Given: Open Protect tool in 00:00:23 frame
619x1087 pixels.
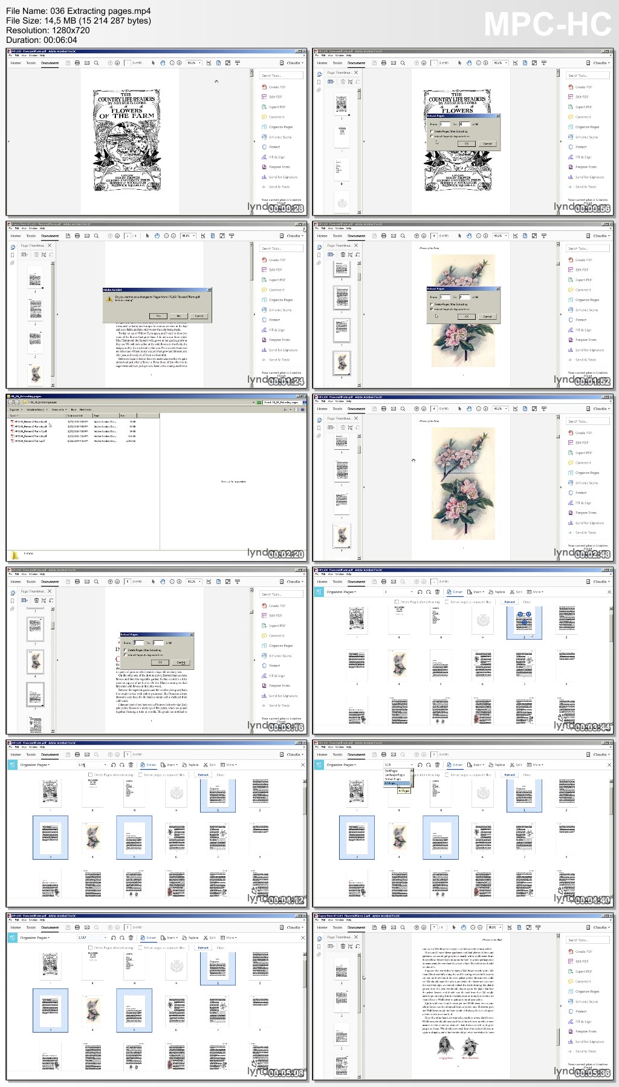Looking at the screenshot, I should point(271,147).
